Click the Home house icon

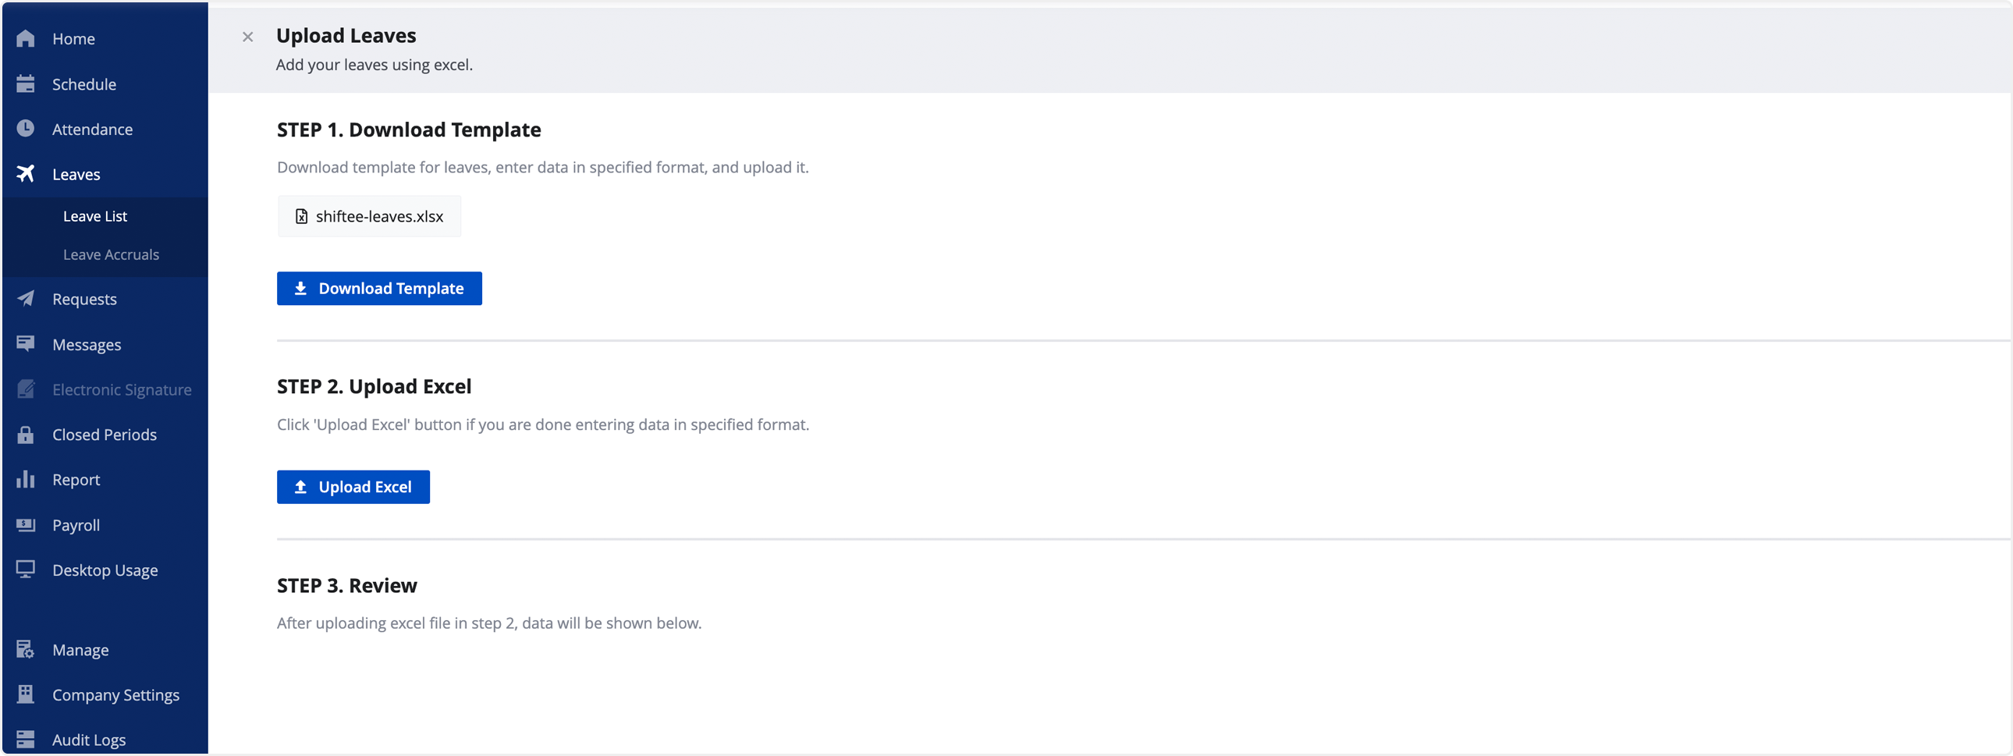(x=26, y=38)
